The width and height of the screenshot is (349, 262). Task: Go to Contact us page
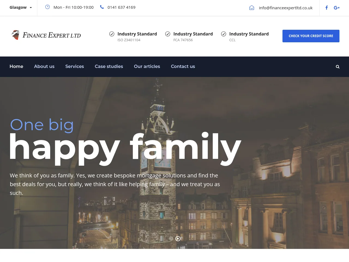coord(183,66)
